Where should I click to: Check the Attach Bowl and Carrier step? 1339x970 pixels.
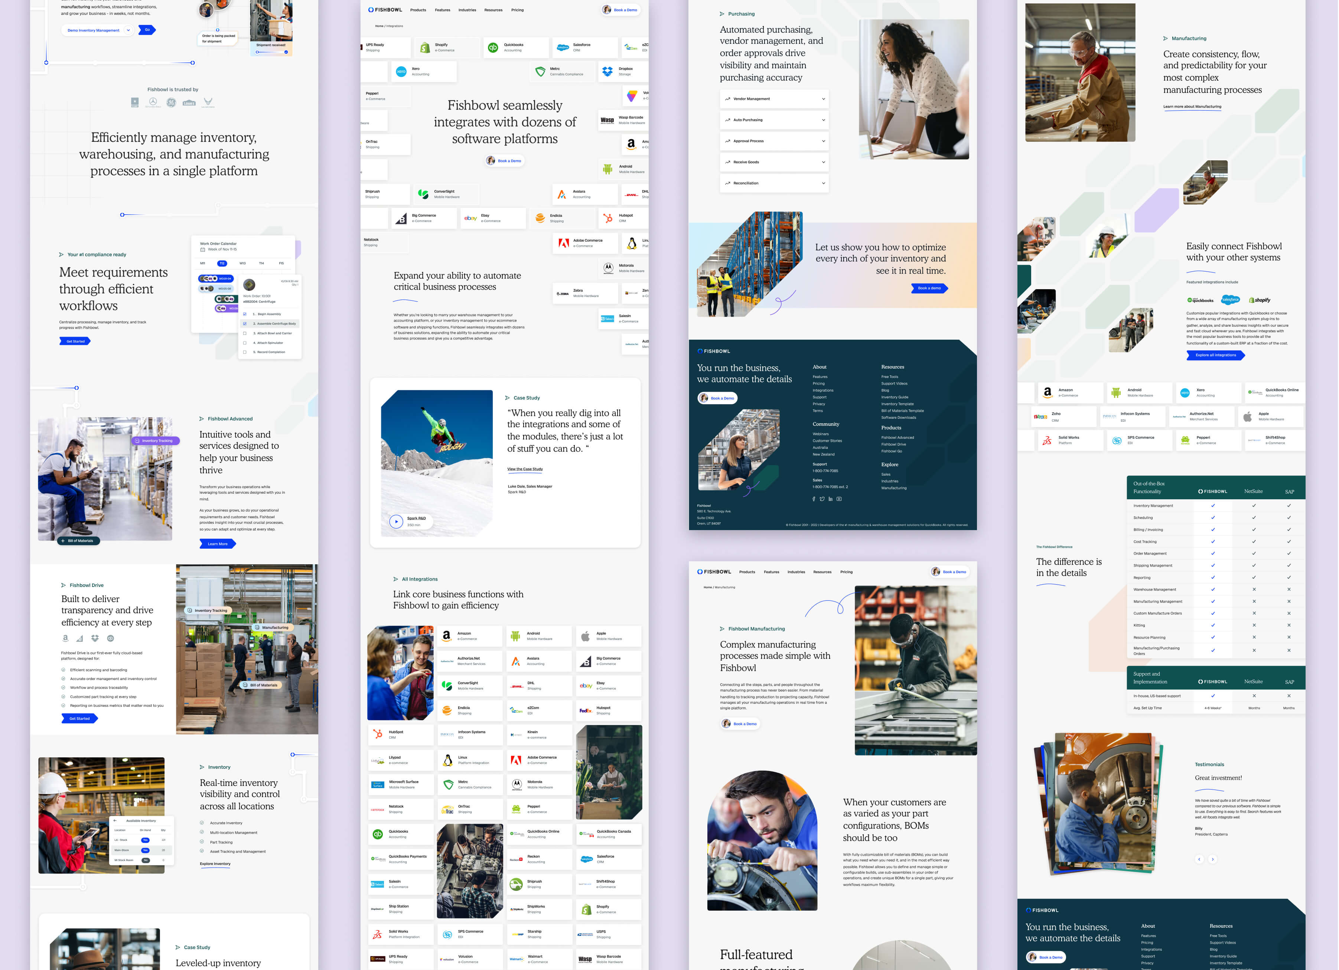coord(245,333)
